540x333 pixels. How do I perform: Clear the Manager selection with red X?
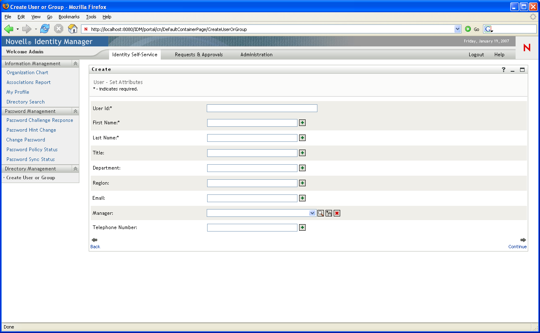(337, 213)
